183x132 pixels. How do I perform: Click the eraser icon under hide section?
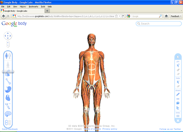178,86
